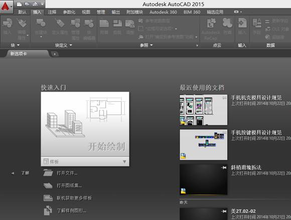Click the Autodesk ReCap icon in 点云 panel
The image size is (291, 220).
coord(211,23)
